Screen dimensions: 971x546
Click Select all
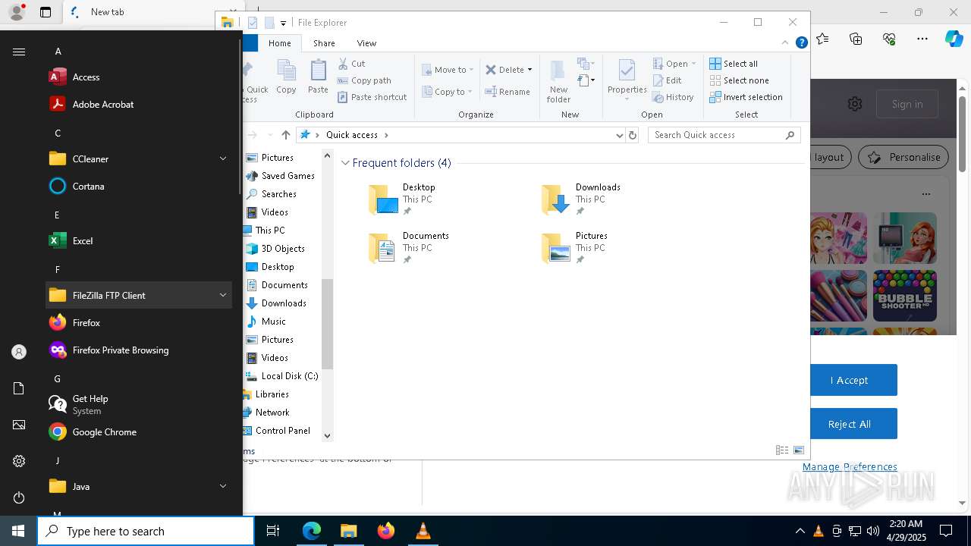(x=734, y=64)
